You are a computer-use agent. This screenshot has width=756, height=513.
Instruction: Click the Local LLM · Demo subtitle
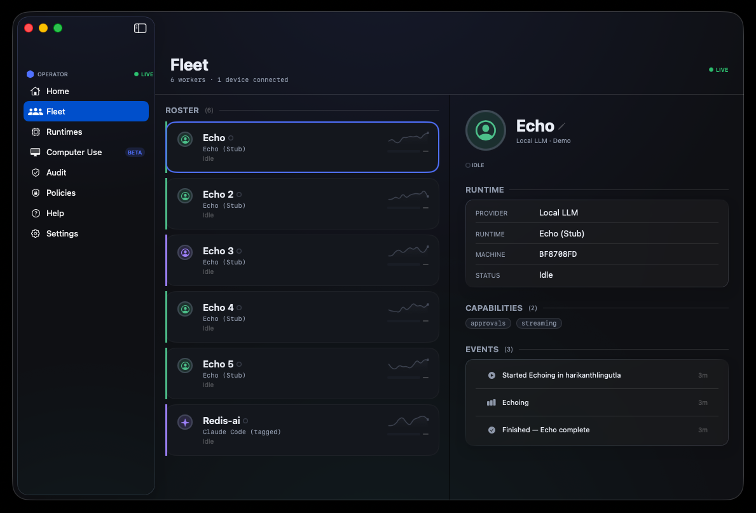tap(544, 140)
